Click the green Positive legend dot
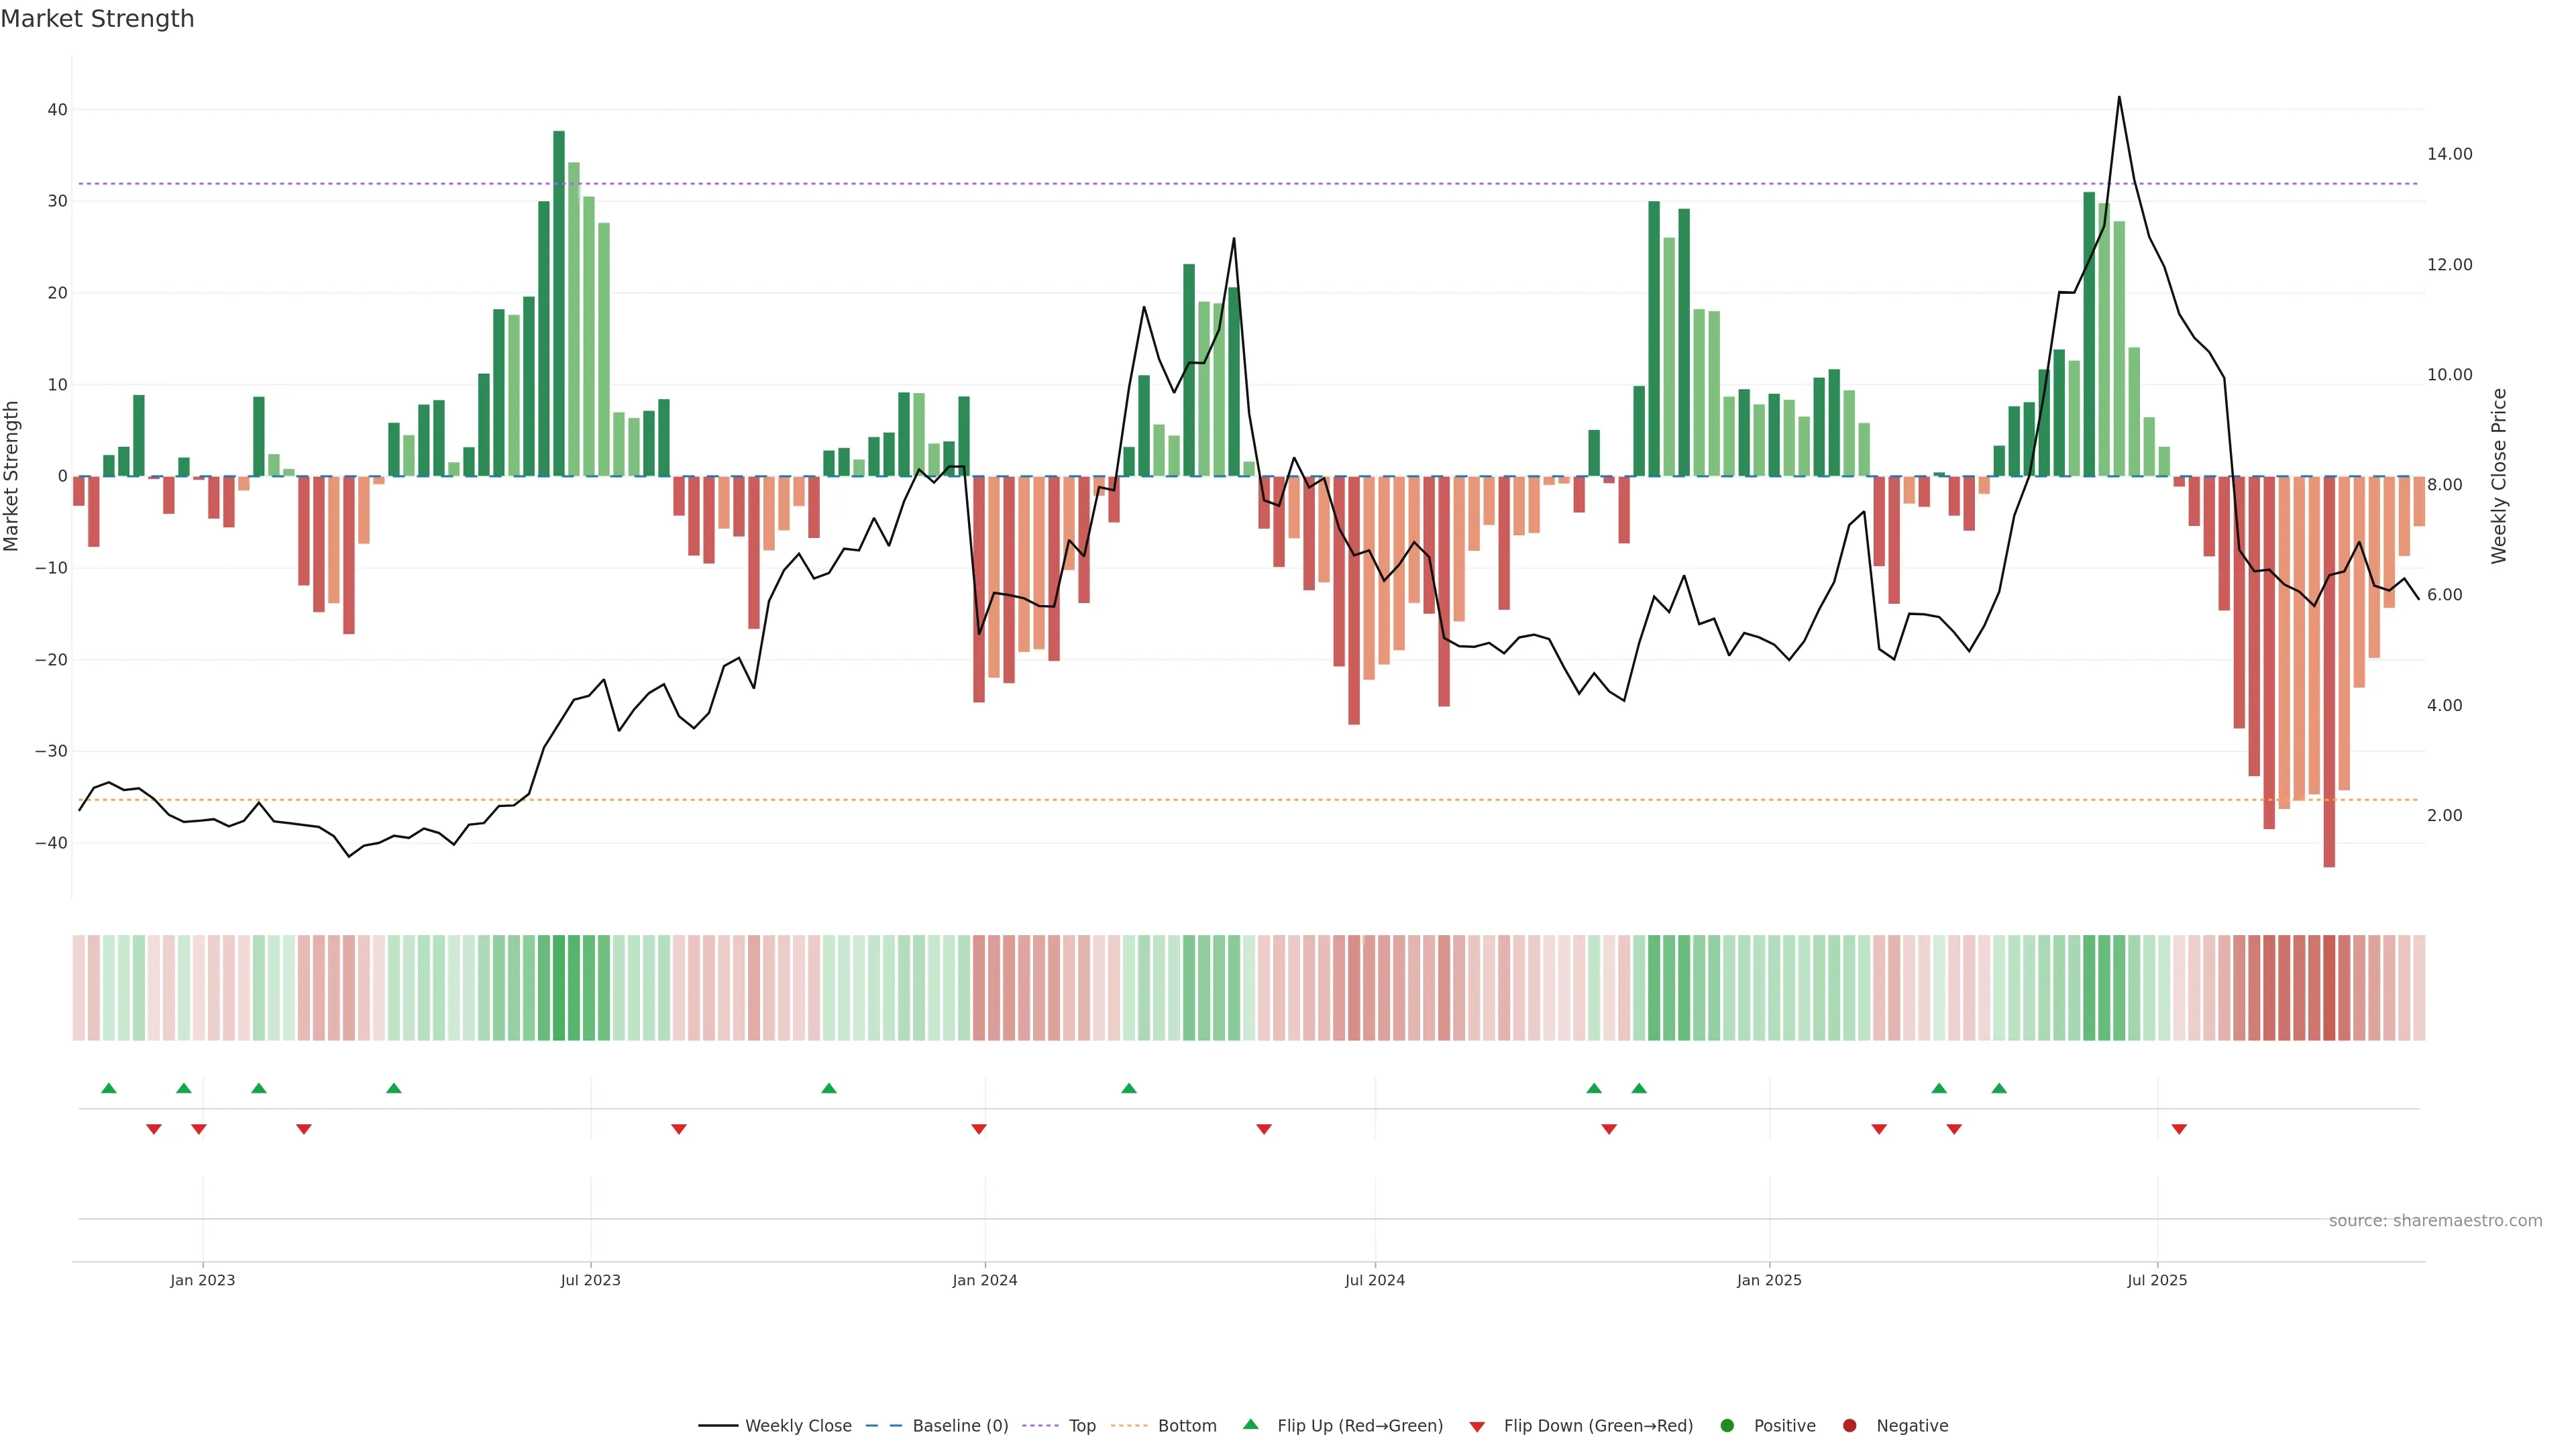The height and width of the screenshot is (1449, 2576). tap(1727, 1426)
